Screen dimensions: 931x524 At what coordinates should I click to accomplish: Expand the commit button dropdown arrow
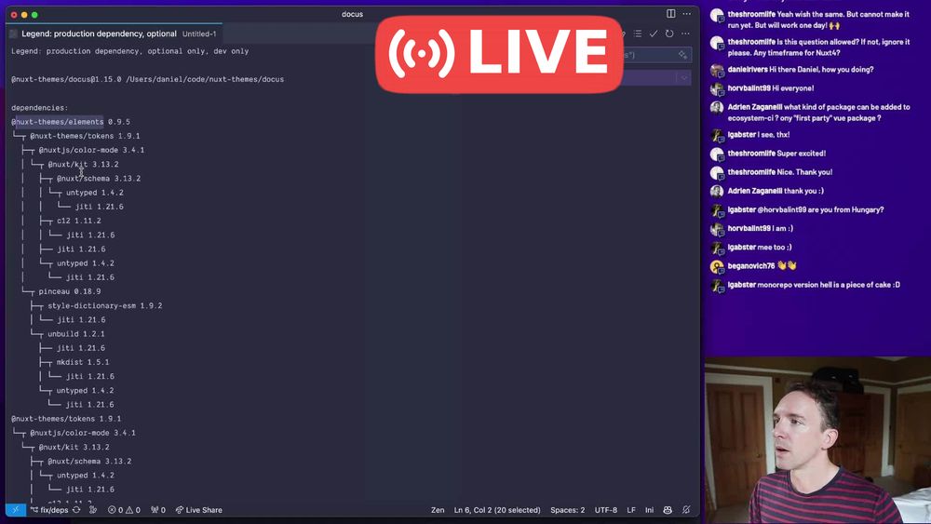pyautogui.click(x=684, y=78)
